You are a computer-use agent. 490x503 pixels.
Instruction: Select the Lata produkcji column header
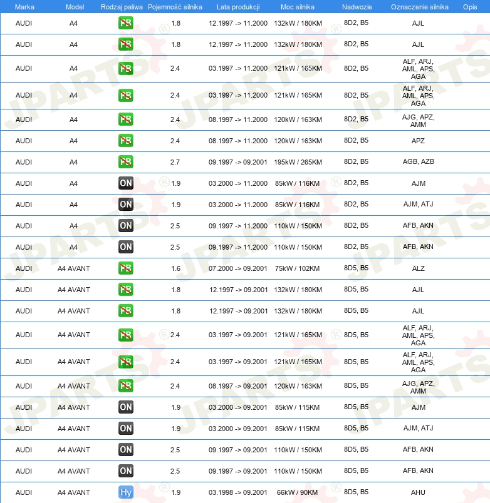tap(237, 6)
